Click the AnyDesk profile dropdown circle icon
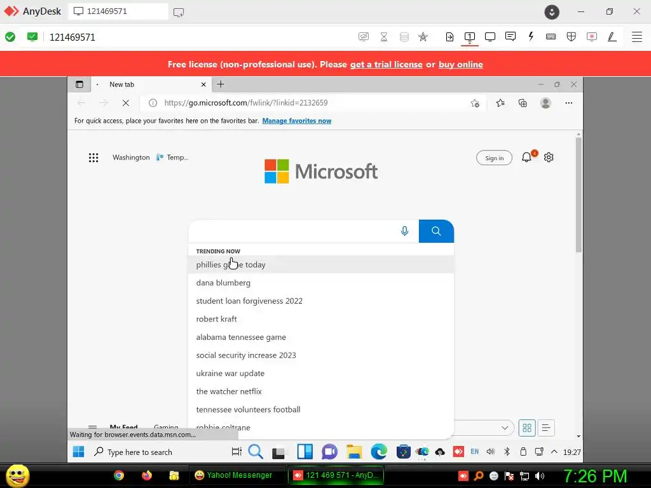This screenshot has width=651, height=488. [x=552, y=12]
